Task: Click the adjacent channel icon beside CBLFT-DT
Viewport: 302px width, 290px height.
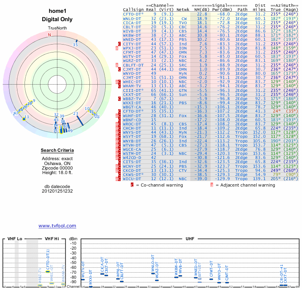Action: click(x=117, y=65)
